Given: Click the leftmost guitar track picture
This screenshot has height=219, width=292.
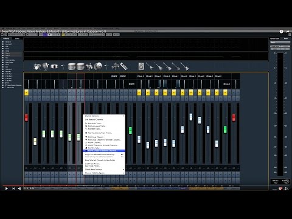Looking at the screenshot, I should click(150, 66).
